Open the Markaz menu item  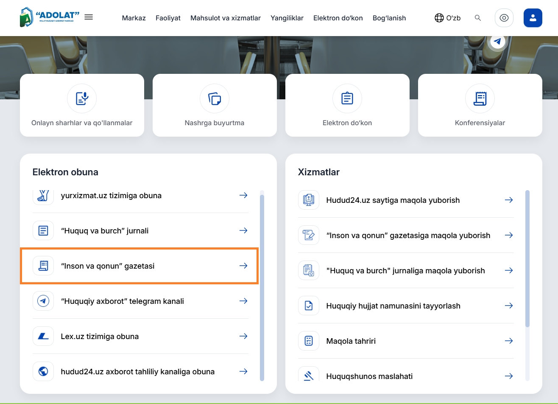[134, 18]
